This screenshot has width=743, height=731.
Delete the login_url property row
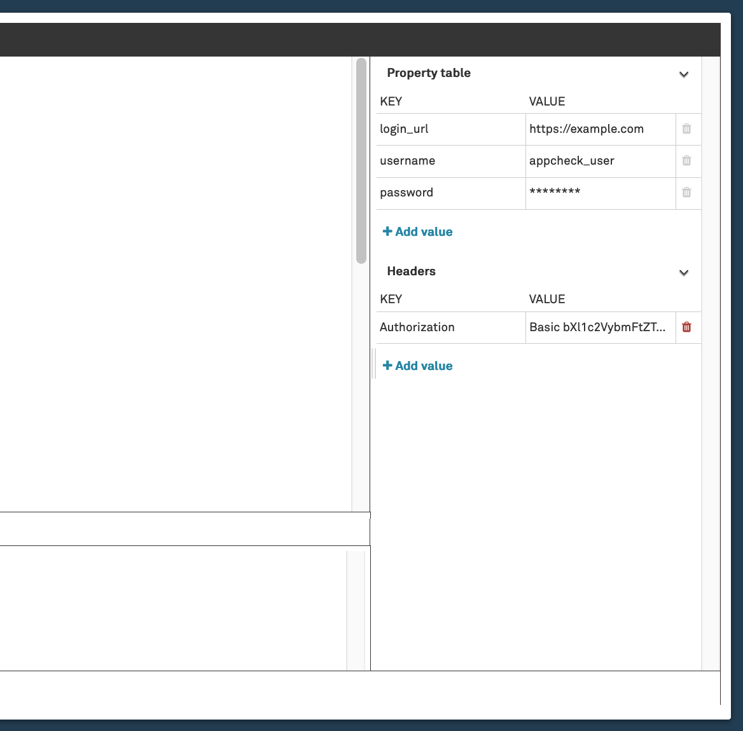(x=686, y=129)
